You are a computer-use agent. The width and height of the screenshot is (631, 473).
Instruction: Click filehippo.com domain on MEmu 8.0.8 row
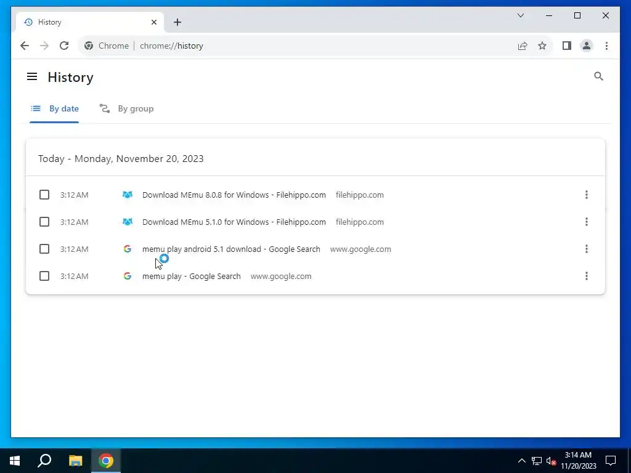pos(359,195)
